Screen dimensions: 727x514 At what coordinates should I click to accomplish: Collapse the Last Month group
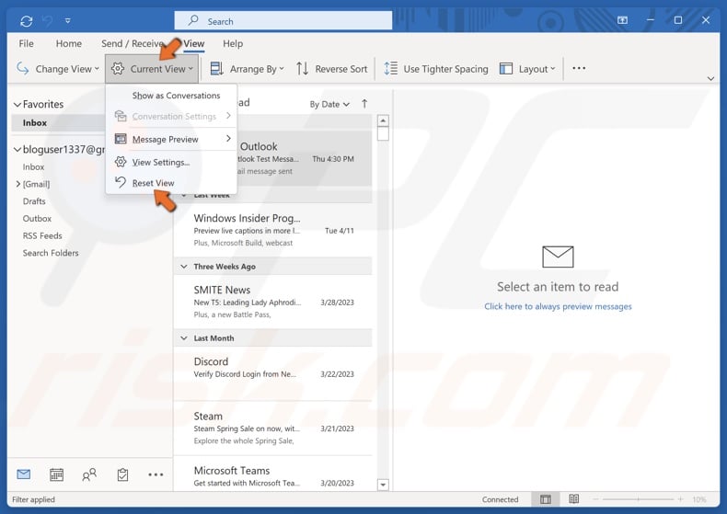click(x=184, y=338)
